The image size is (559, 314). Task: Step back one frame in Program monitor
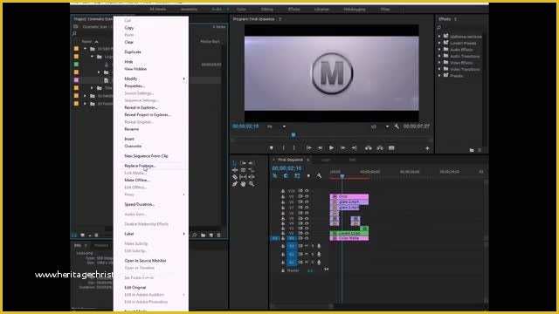[321, 147]
